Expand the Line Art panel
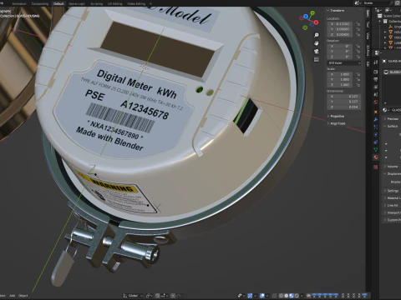This screenshot has width=401, height=300. click(392, 205)
